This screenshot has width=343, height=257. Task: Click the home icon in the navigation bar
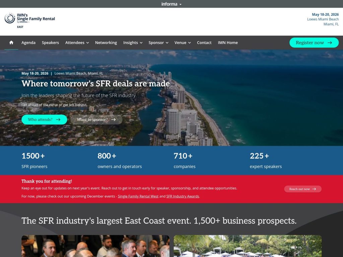click(x=11, y=42)
